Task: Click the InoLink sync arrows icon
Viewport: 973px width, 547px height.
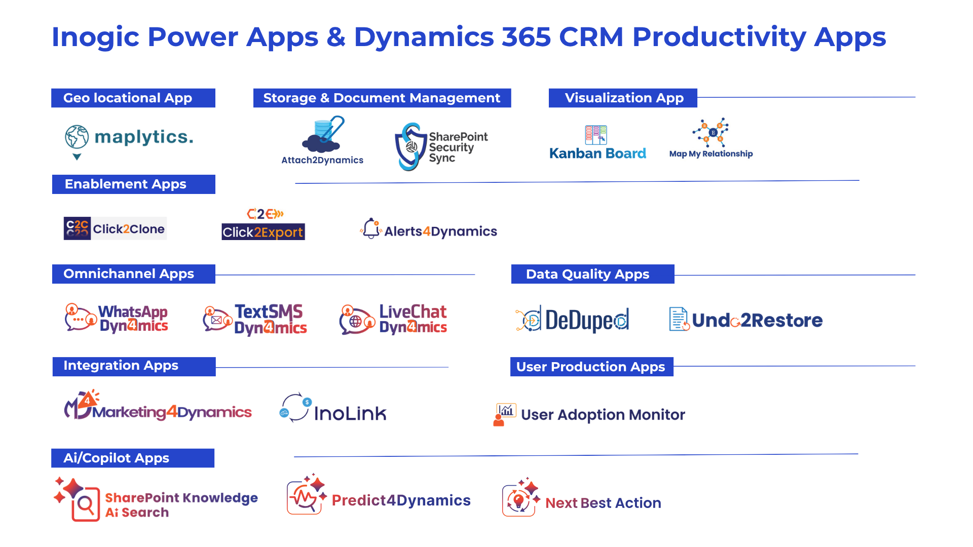Action: coord(295,408)
